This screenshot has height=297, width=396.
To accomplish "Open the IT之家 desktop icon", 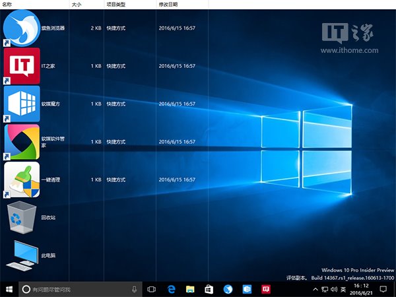I will (x=22, y=66).
